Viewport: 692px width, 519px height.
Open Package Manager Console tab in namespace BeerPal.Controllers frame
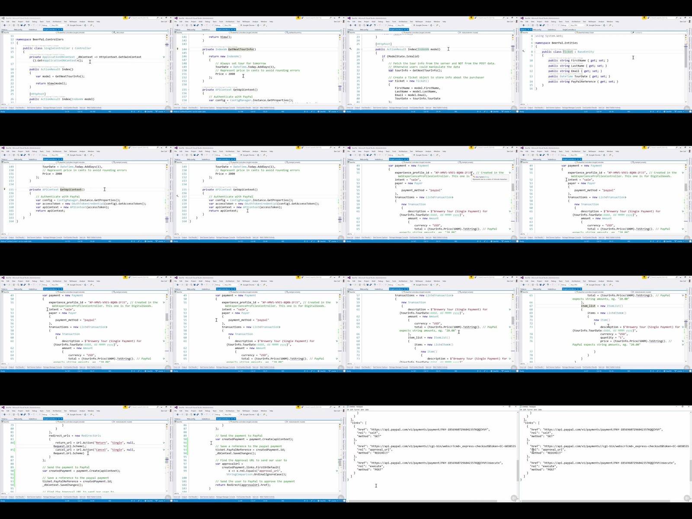(x=52, y=108)
